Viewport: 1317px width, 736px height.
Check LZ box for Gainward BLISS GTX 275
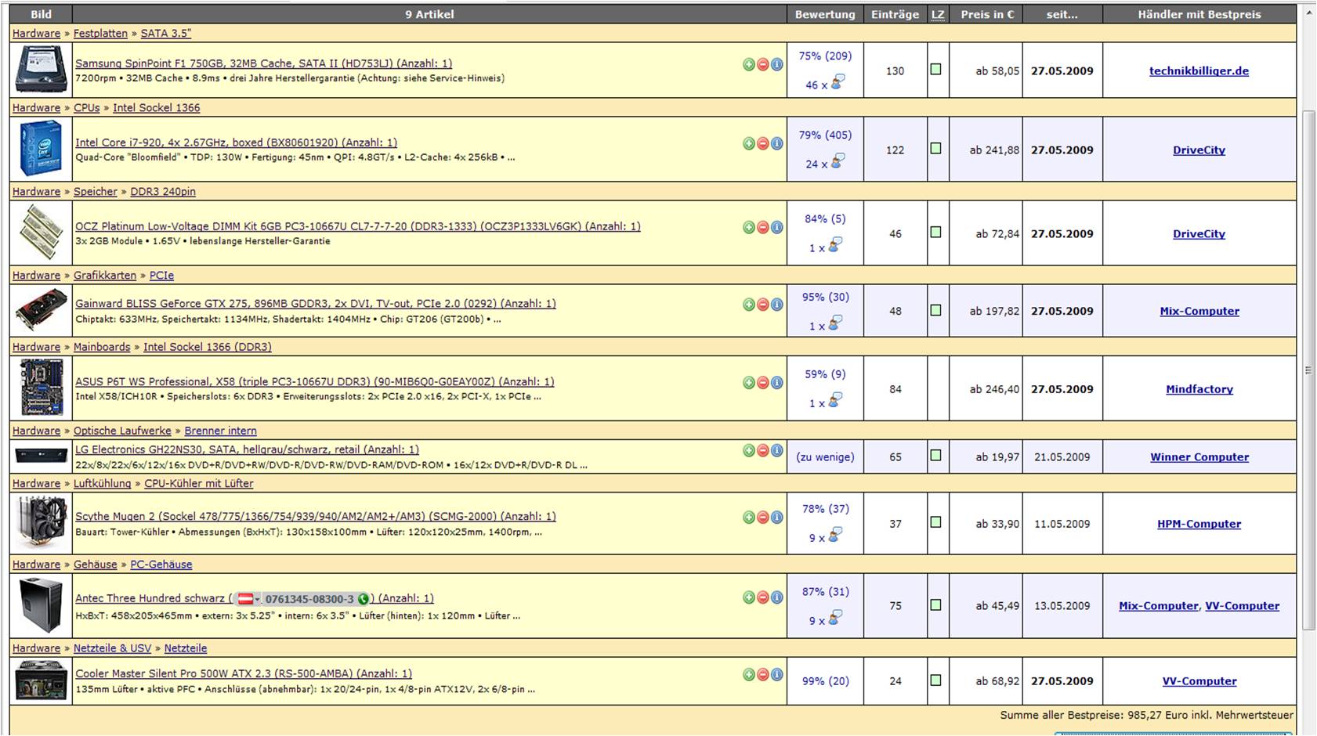pyautogui.click(x=935, y=310)
